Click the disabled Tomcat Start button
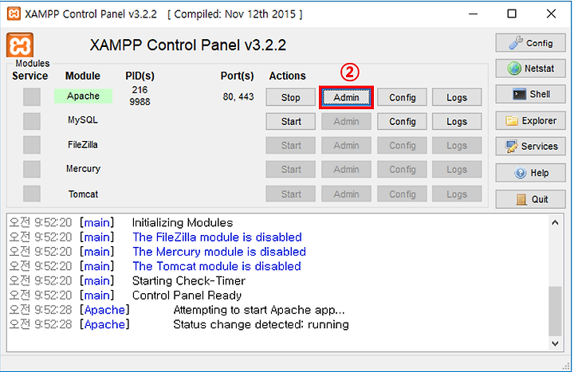Viewport: 574px width, 372px height. click(x=291, y=194)
